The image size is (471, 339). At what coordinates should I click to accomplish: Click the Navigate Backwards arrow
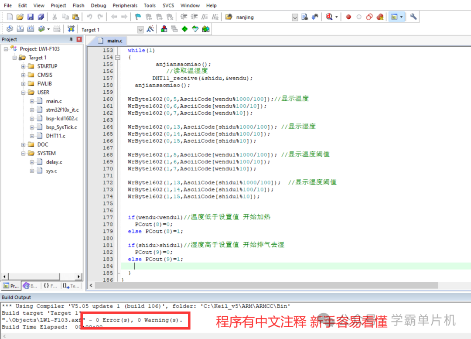(x=114, y=17)
